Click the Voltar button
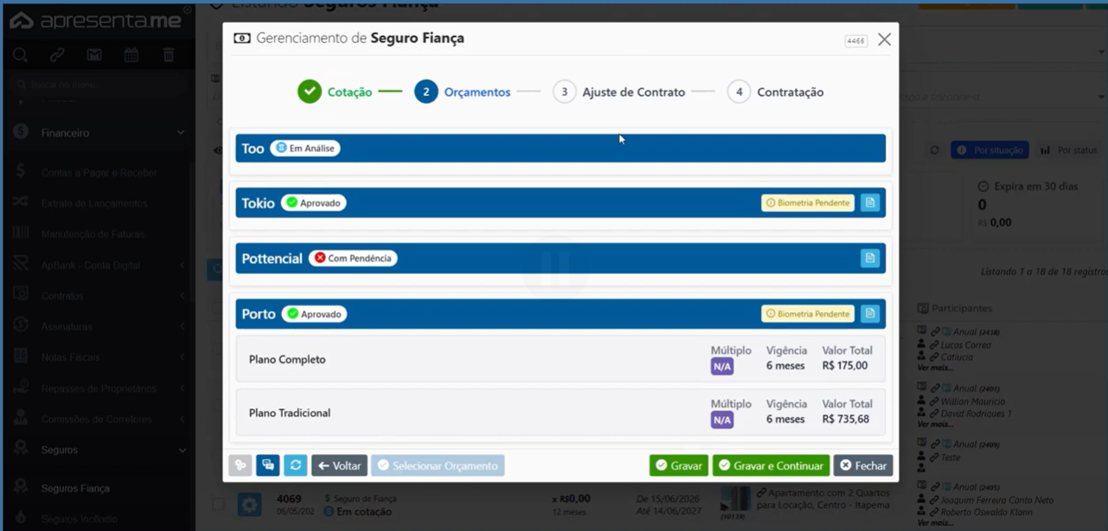The width and height of the screenshot is (1108, 531). pyautogui.click(x=339, y=465)
